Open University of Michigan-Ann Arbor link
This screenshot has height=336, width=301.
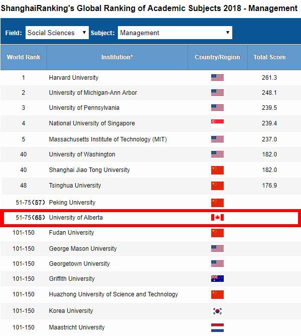[x=93, y=93]
